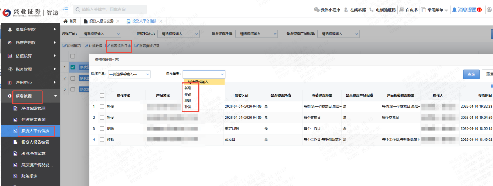Switch to the 投资人报告披露 tab
Screen dimensions: 493x186
pyautogui.click(x=102, y=21)
